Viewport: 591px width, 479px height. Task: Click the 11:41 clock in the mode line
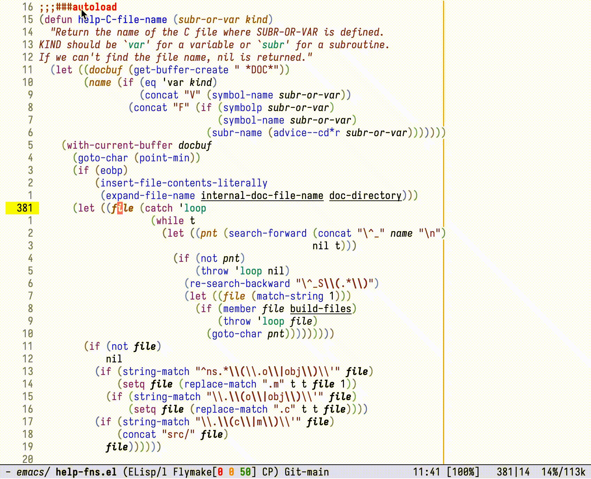pyautogui.click(x=427, y=472)
